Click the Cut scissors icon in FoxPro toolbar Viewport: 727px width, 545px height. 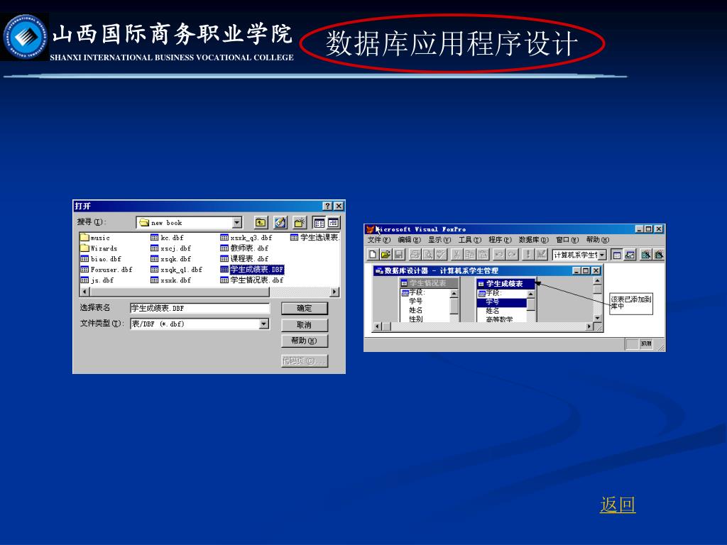click(x=457, y=255)
